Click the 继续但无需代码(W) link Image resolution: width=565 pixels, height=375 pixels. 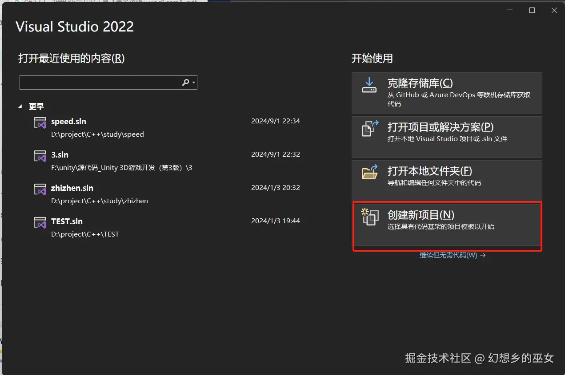[448, 255]
